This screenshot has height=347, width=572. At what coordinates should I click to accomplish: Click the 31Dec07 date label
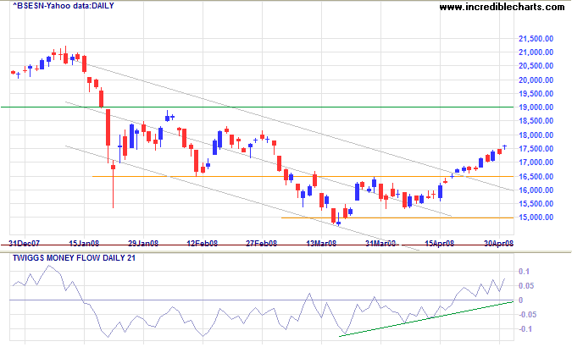coord(24,243)
